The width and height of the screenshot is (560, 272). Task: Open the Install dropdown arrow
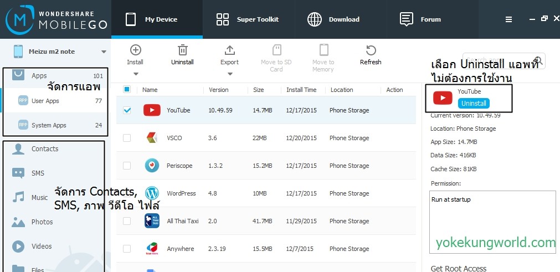(x=135, y=74)
